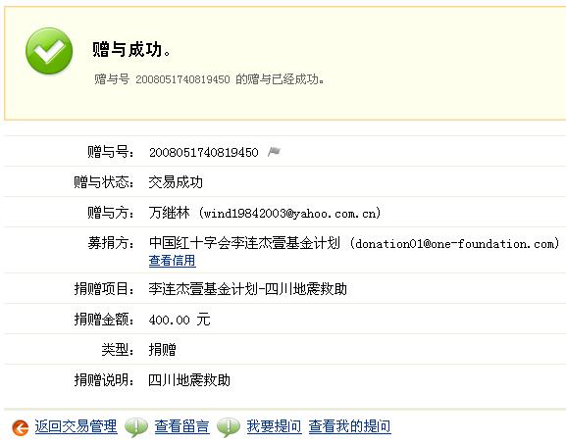Click the green bubble icon before 我要提问
This screenshot has width=566, height=445.
pos(229,427)
